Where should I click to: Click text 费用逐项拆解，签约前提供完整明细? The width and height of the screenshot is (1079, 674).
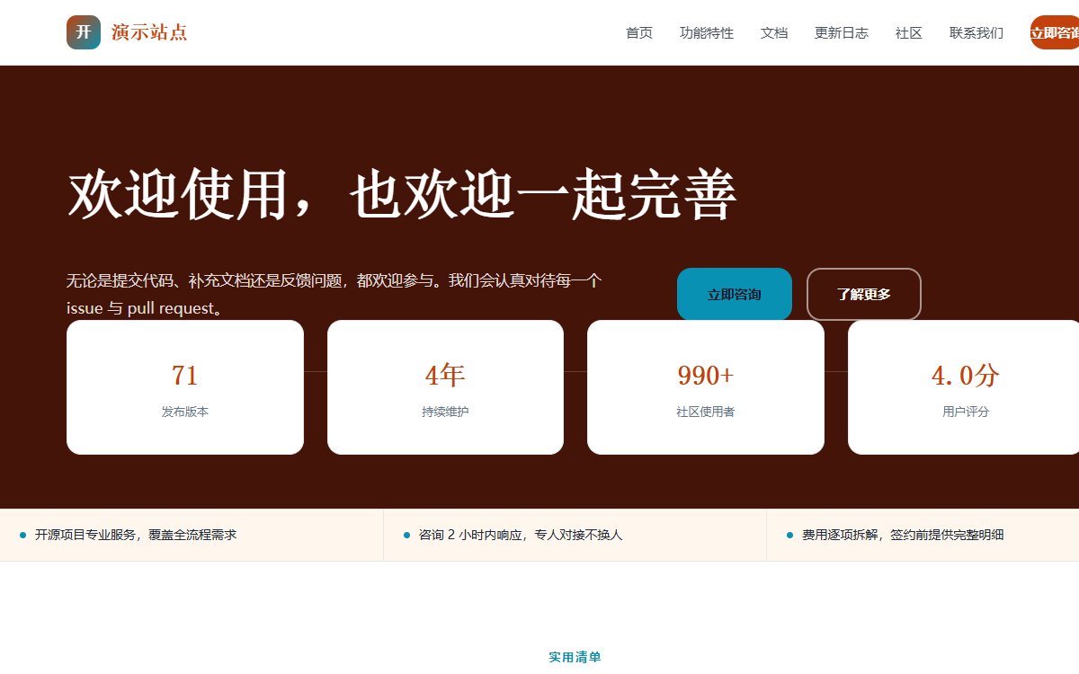903,535
